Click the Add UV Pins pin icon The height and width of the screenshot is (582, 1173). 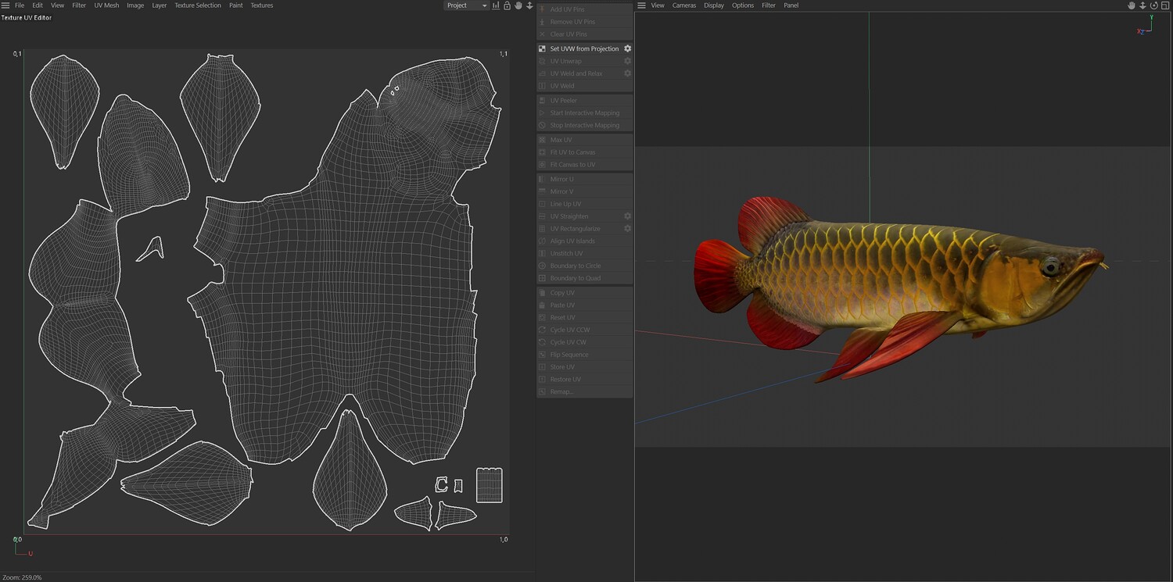(543, 9)
